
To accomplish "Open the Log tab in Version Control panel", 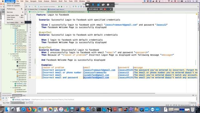I will pos(24,95).
